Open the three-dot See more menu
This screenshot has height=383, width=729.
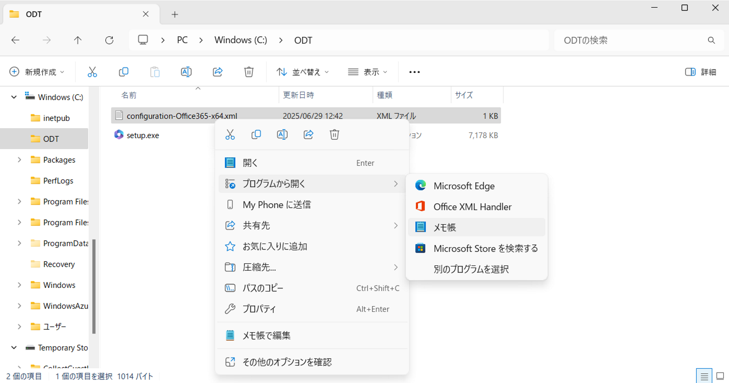click(414, 72)
